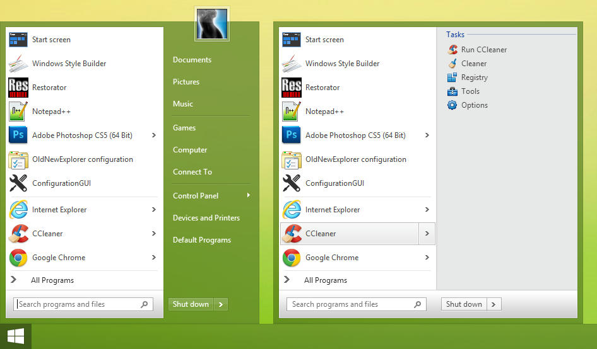Image resolution: width=597 pixels, height=349 pixels.
Task: Click the Computer link in the green panel
Action: click(190, 150)
